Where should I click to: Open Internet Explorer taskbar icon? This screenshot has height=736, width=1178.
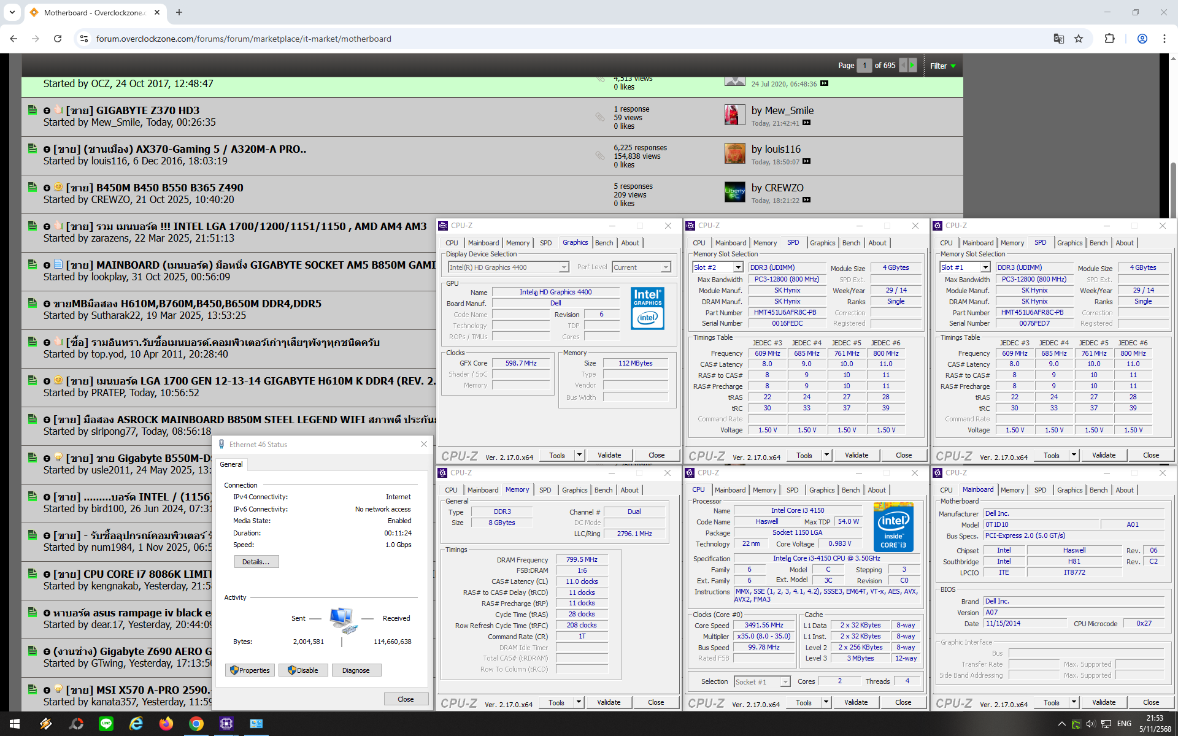[136, 724]
